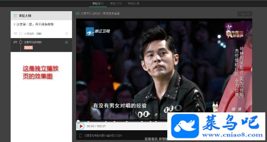
Task: Switch to the 课程学习 tab
Action: pos(98,3)
